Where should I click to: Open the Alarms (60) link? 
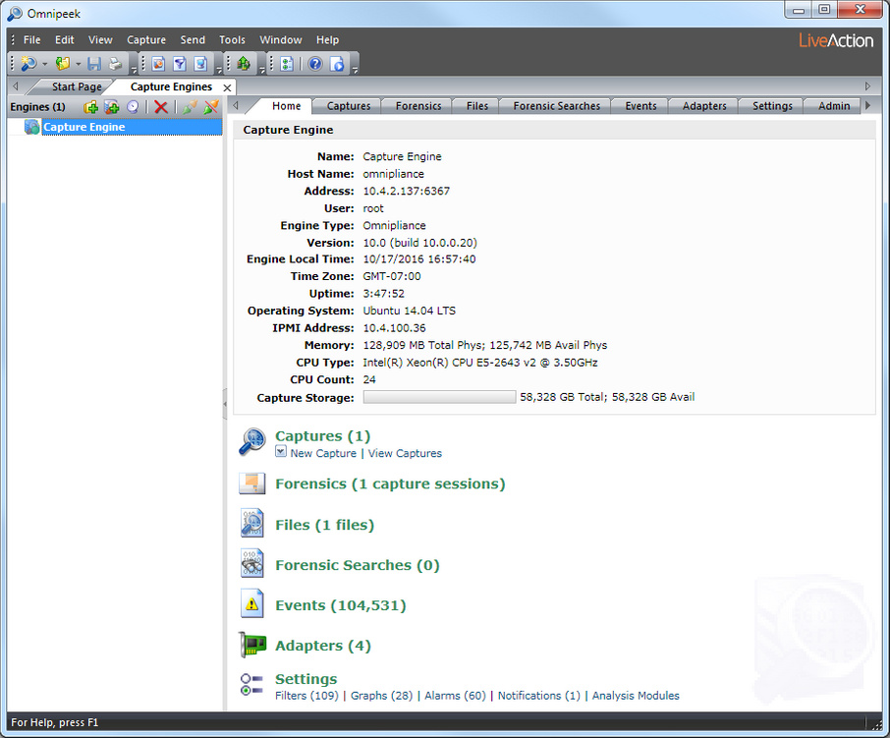[x=455, y=696]
